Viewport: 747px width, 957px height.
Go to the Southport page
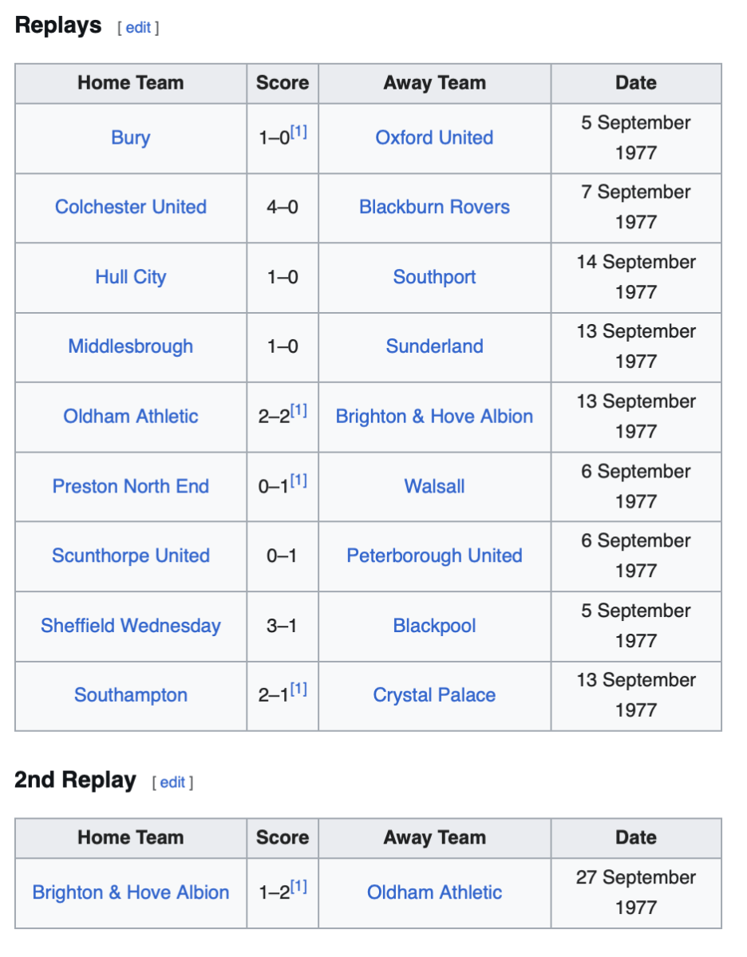click(434, 278)
